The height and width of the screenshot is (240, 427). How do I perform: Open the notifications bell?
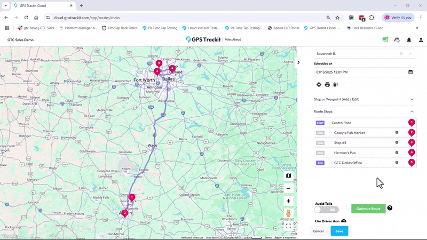pos(409,39)
